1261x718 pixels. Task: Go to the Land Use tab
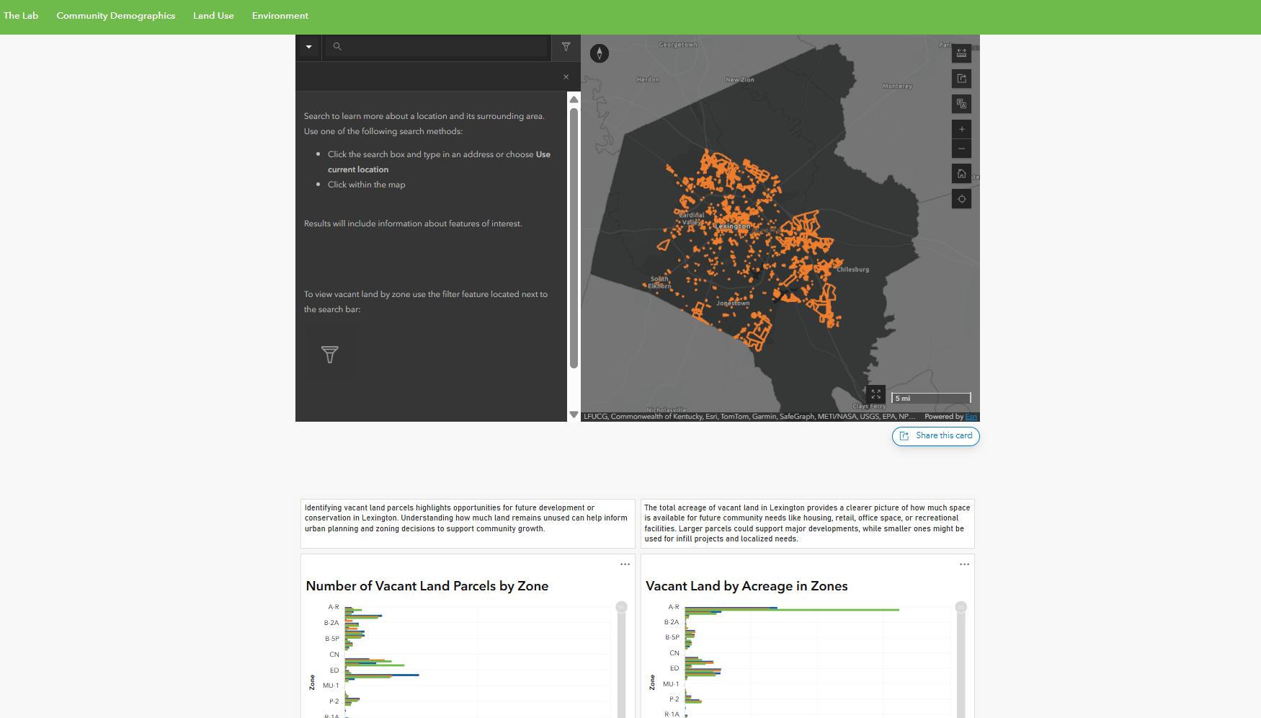[213, 16]
